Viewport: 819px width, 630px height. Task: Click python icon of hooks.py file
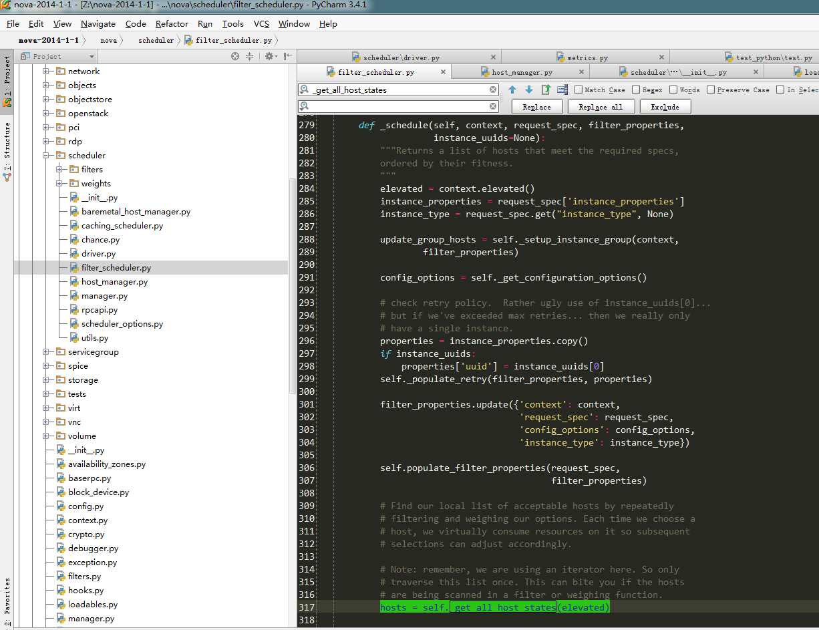(61, 591)
